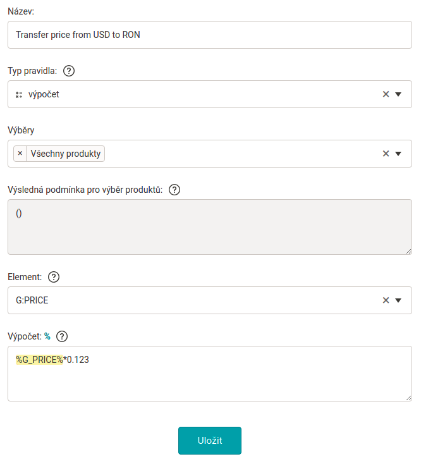Image resolution: width=421 pixels, height=459 pixels.
Task: Click the resize handle of Výpočet textarea
Action: [x=408, y=398]
